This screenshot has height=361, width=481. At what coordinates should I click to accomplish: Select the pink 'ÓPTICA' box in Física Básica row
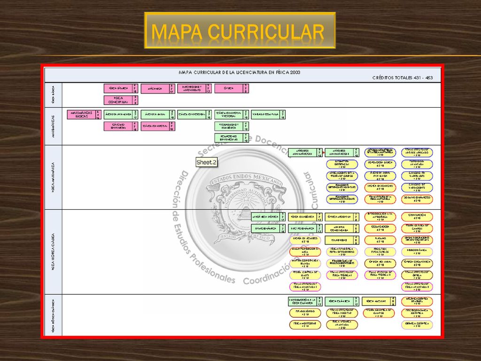coord(232,88)
